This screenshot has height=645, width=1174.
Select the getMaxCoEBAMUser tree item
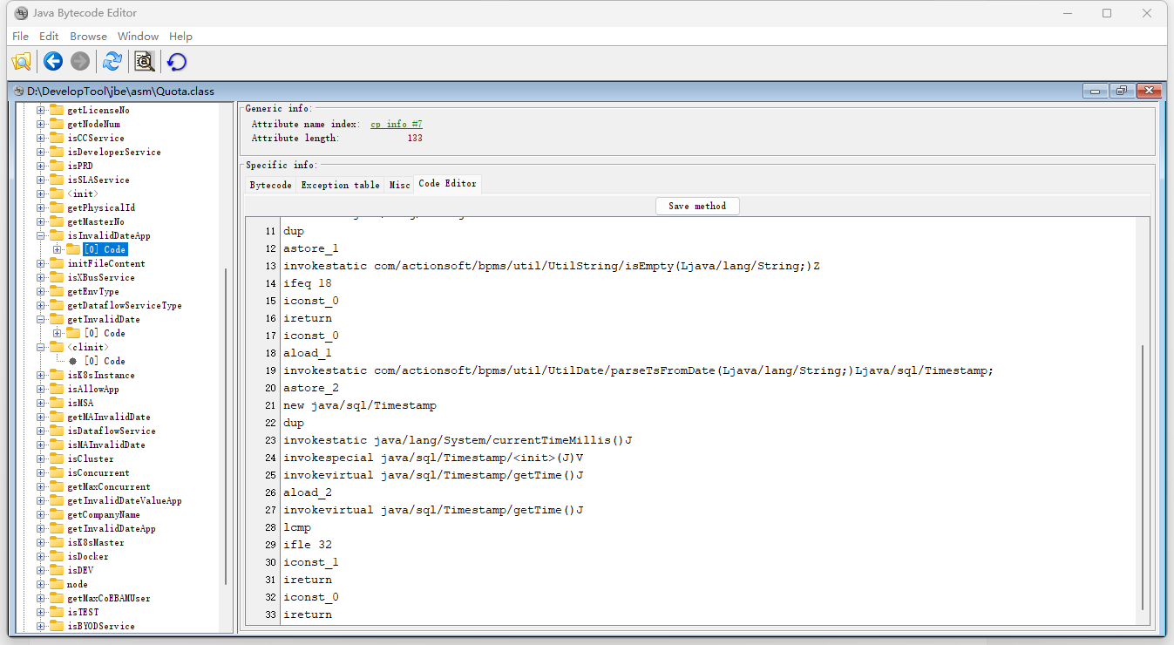[x=109, y=598]
